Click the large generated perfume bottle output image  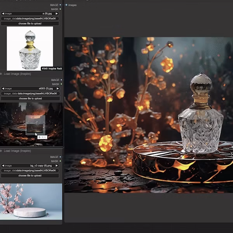[149, 115]
